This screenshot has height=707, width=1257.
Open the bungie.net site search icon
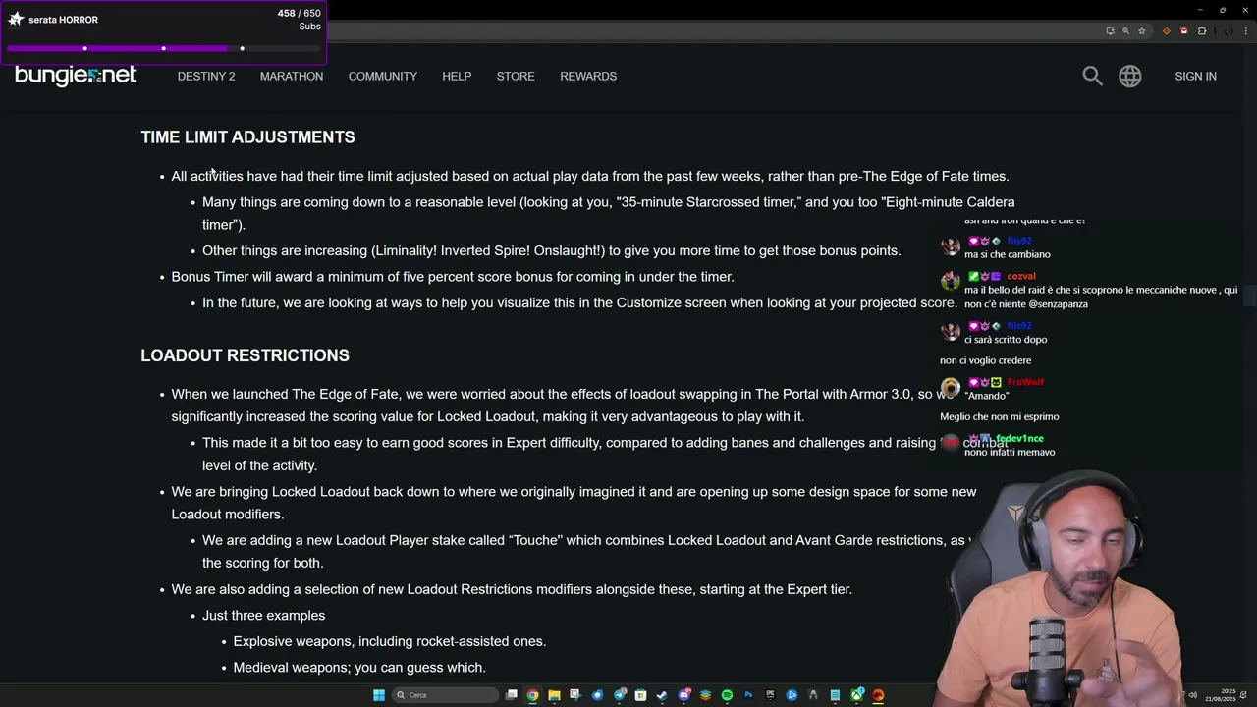(1092, 76)
